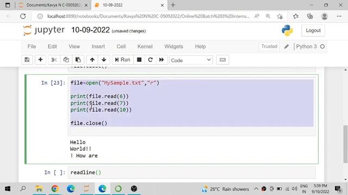Viewport: 348px width, 195px height.
Task: Open a new browser tab
Action: pyautogui.click(x=173, y=5)
